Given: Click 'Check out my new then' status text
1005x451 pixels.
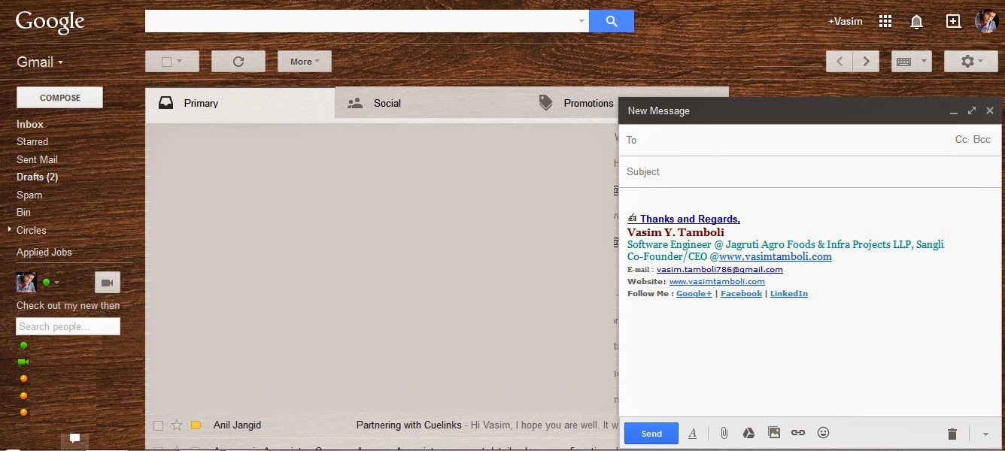Looking at the screenshot, I should [68, 305].
